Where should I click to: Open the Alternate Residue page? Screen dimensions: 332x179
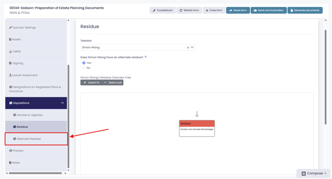36,139
